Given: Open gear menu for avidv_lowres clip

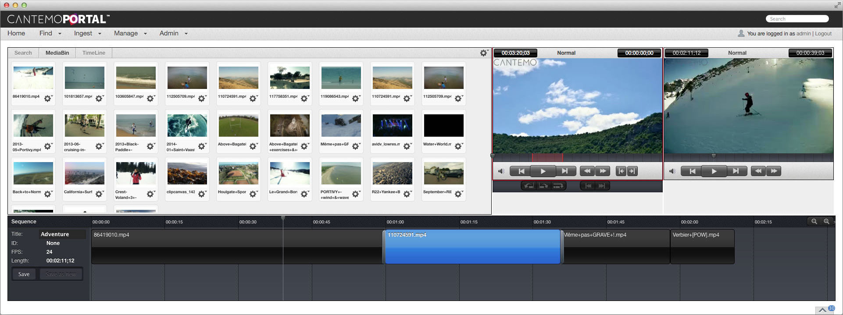Looking at the screenshot, I should pyautogui.click(x=407, y=146).
